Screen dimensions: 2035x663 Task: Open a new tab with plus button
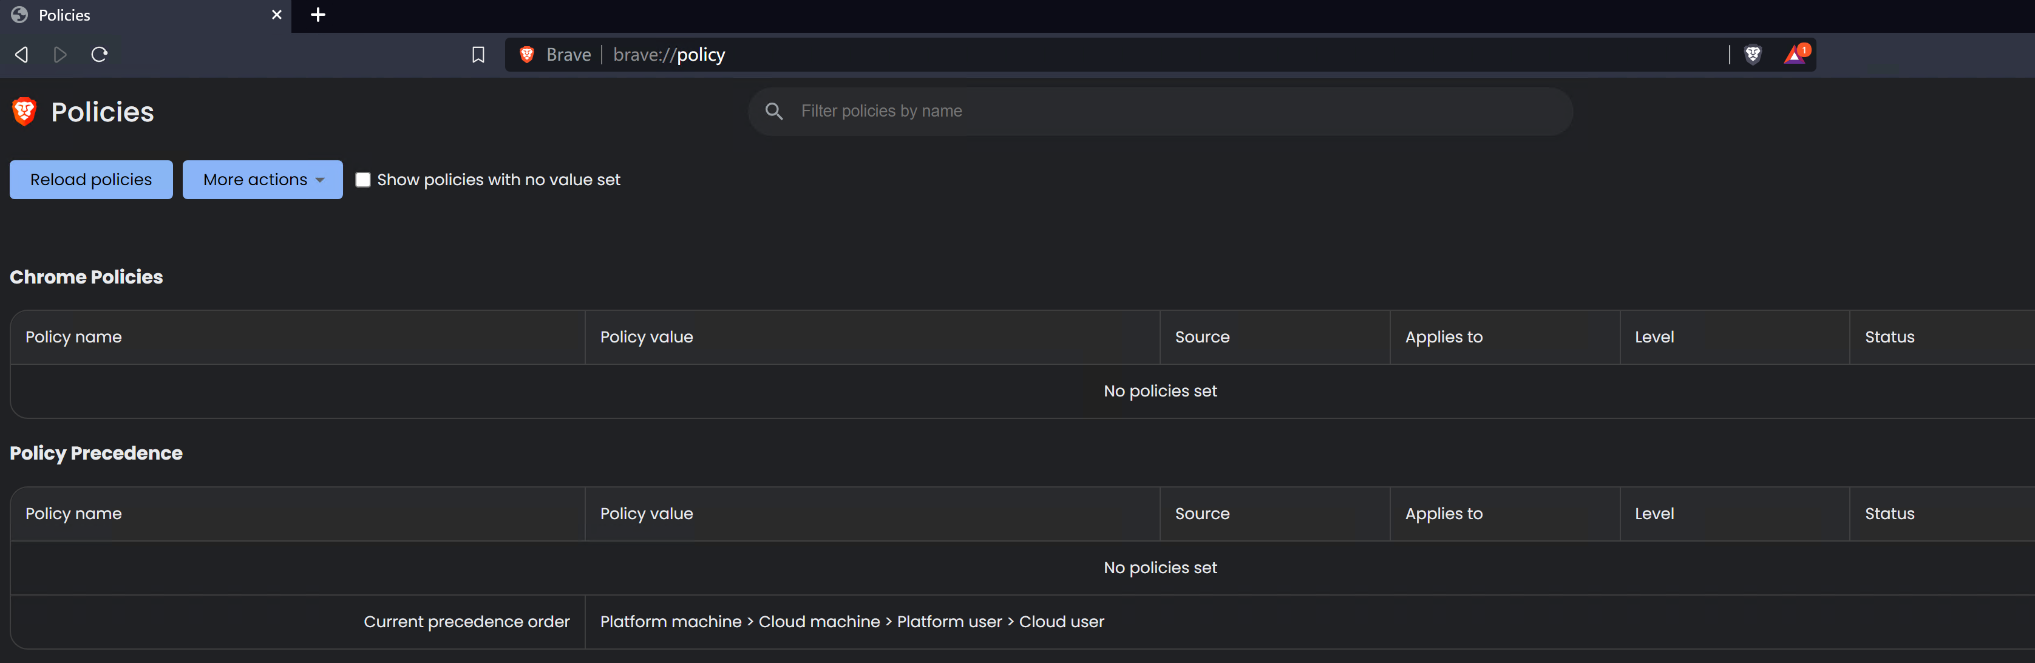coord(318,15)
